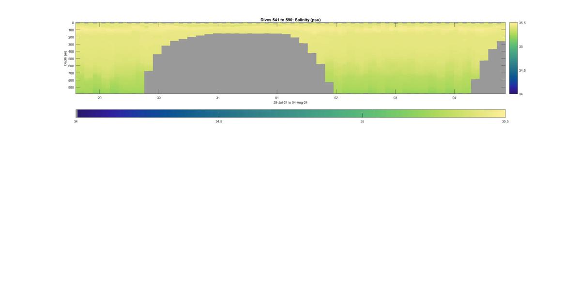Click the date tick label "01"
The image size is (581, 301).
277,98
